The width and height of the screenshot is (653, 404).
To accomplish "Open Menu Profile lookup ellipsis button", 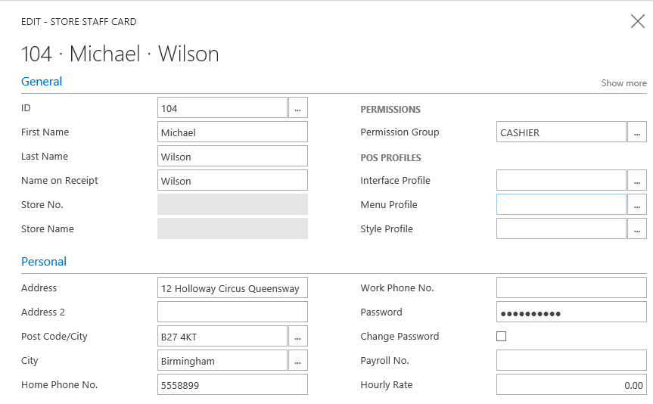I will pyautogui.click(x=637, y=205).
